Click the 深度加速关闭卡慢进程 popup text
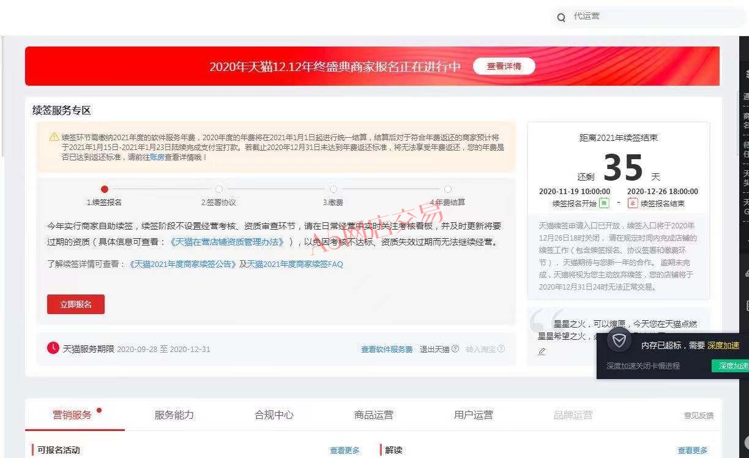Viewport: 749px width, 458px height. (643, 366)
